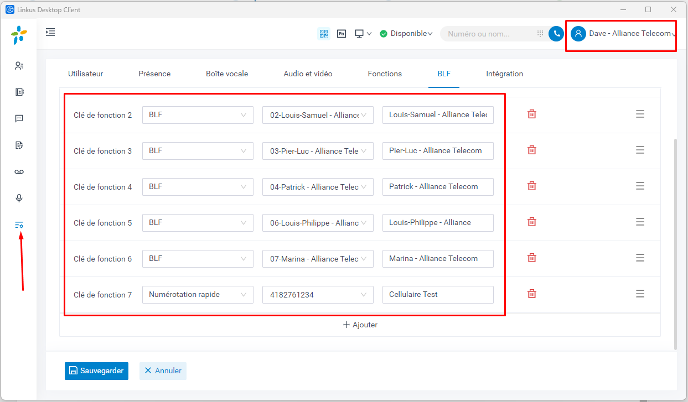Open the Preferences settings sidebar icon

coord(19,225)
